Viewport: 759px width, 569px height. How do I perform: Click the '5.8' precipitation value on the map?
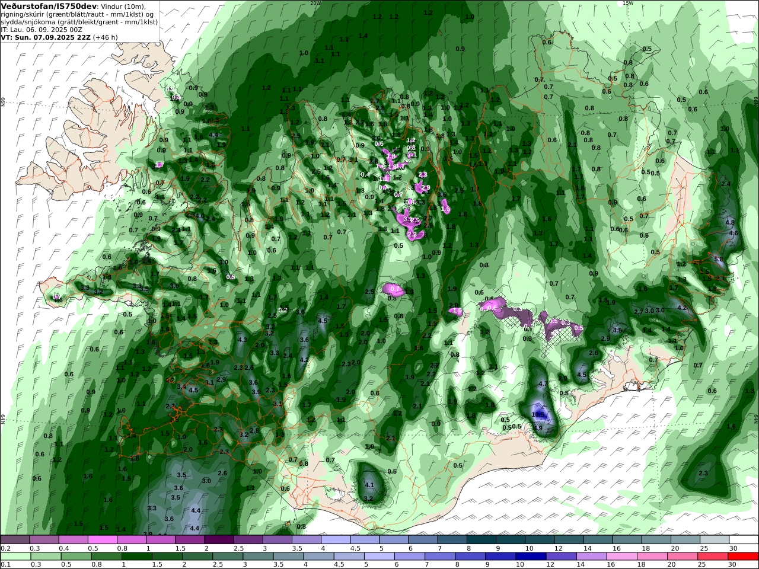(719, 260)
